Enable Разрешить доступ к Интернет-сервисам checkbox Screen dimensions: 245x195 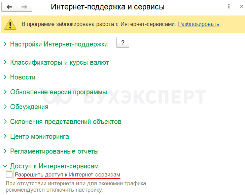(9, 174)
